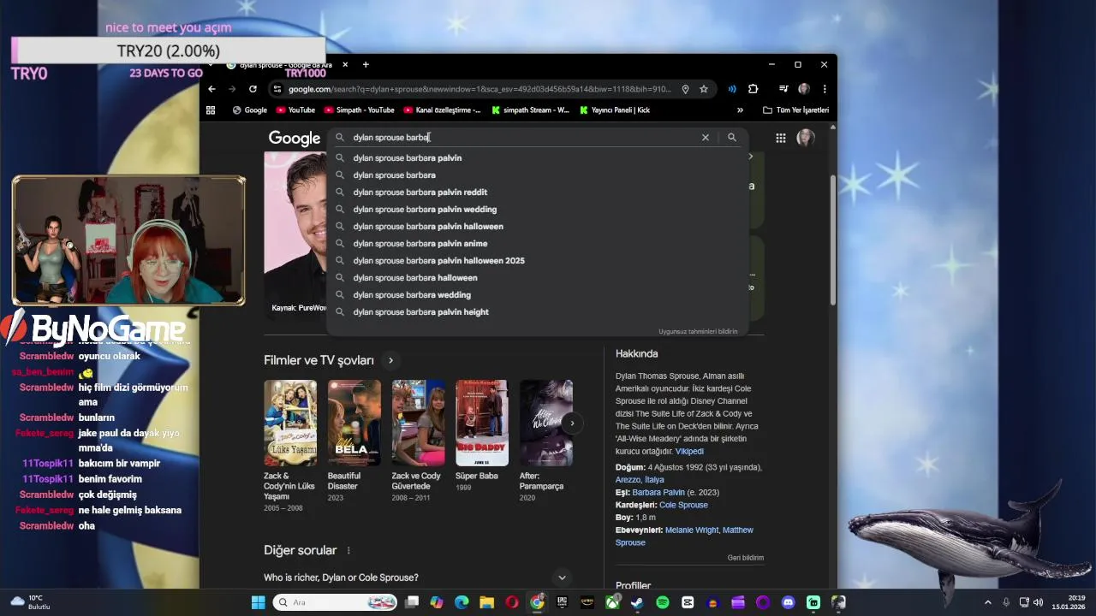1096x616 pixels.
Task: Open Zack & Cody'nin Lüks Yaşamı thumbnail
Action: pos(290,423)
